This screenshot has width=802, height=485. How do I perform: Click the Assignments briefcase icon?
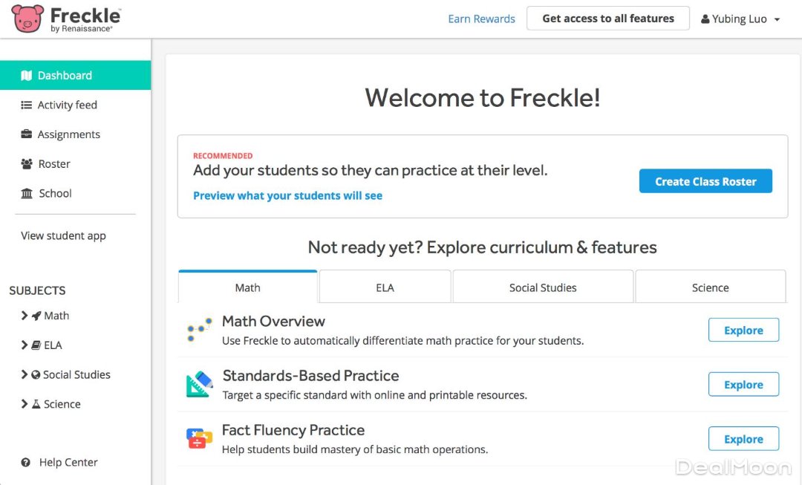[27, 134]
